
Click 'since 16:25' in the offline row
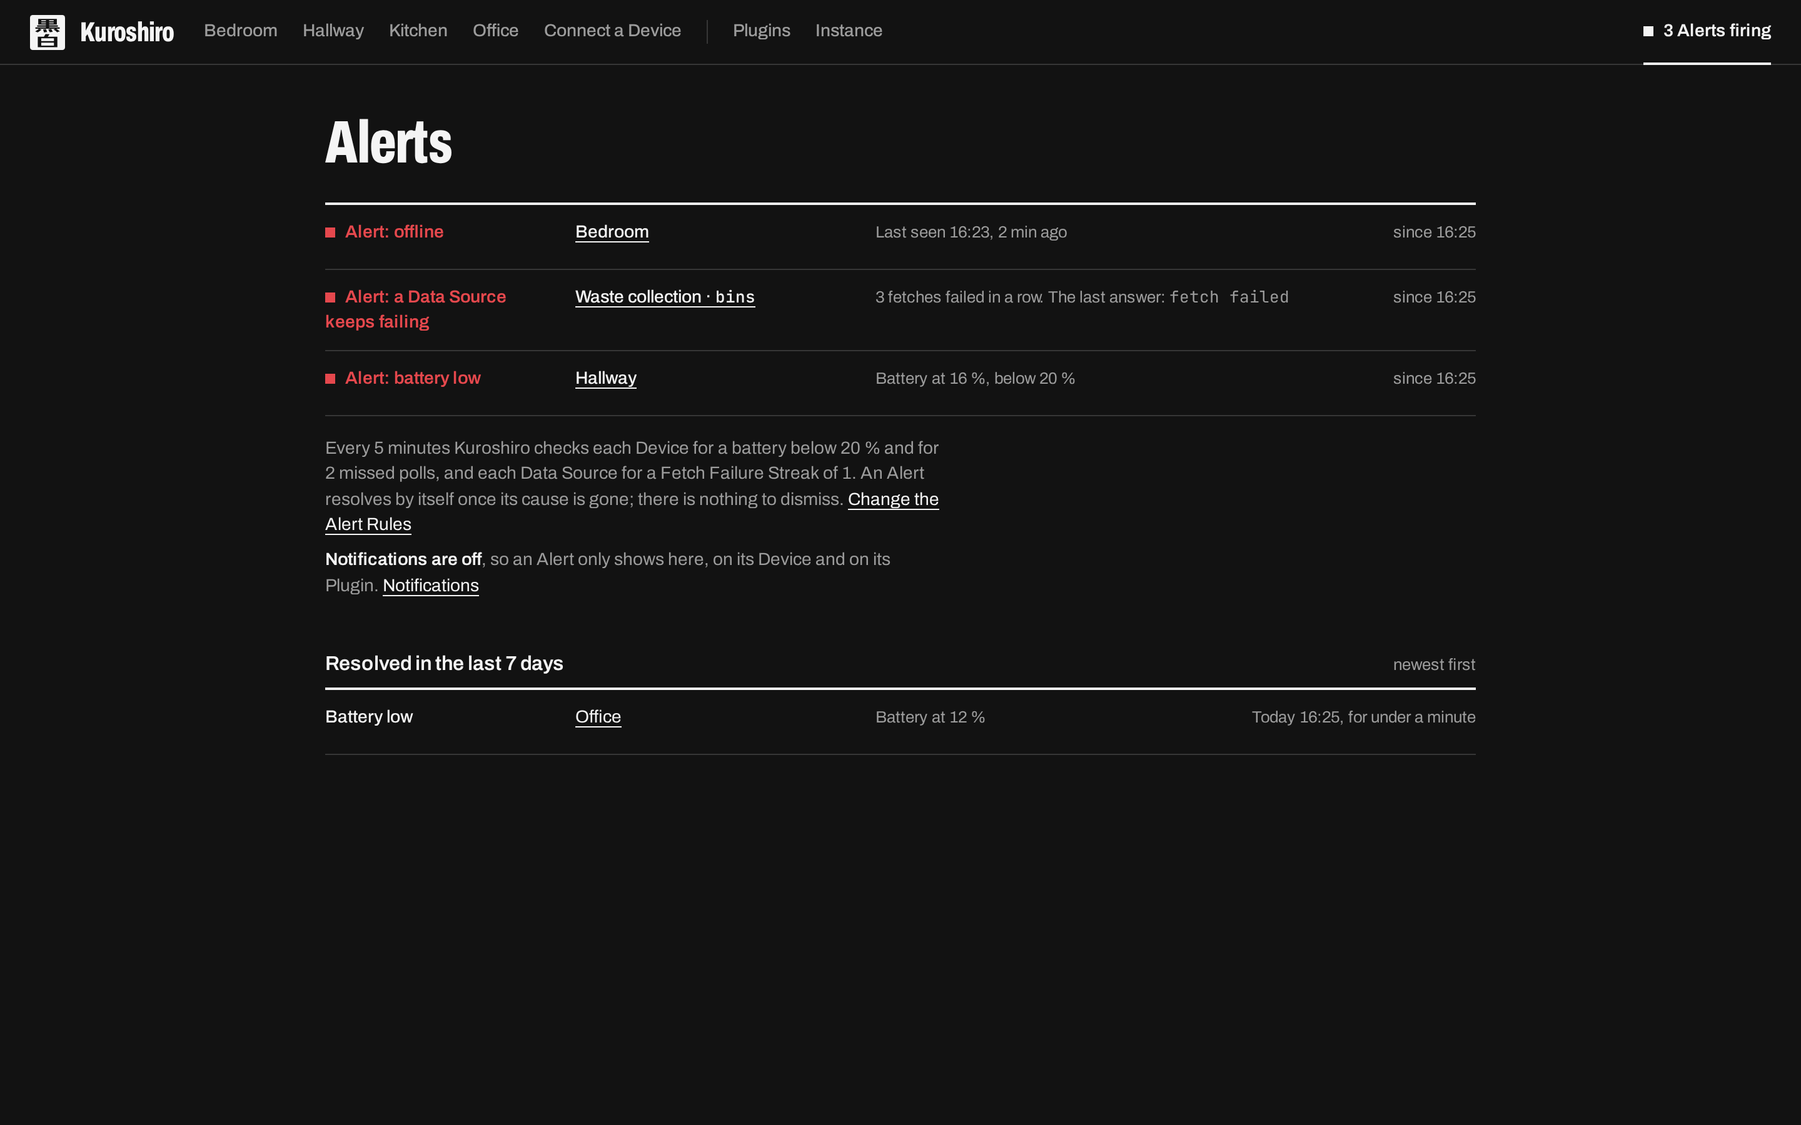1434,232
